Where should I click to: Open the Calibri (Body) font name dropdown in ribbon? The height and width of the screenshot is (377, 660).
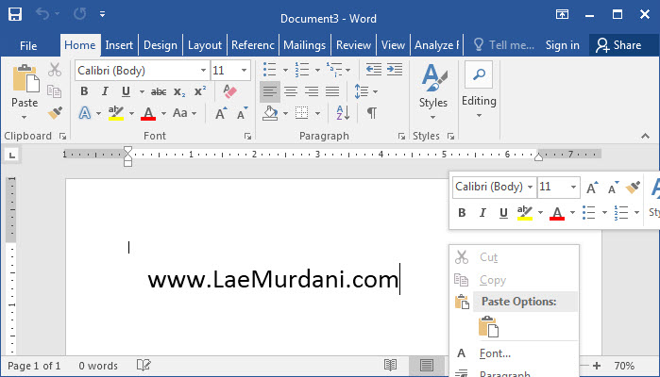[x=203, y=71]
